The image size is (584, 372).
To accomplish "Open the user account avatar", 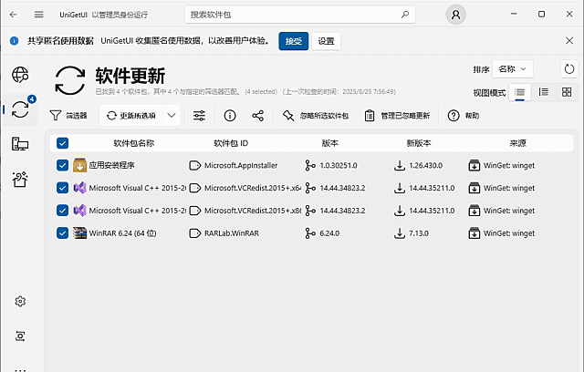I will click(x=455, y=15).
